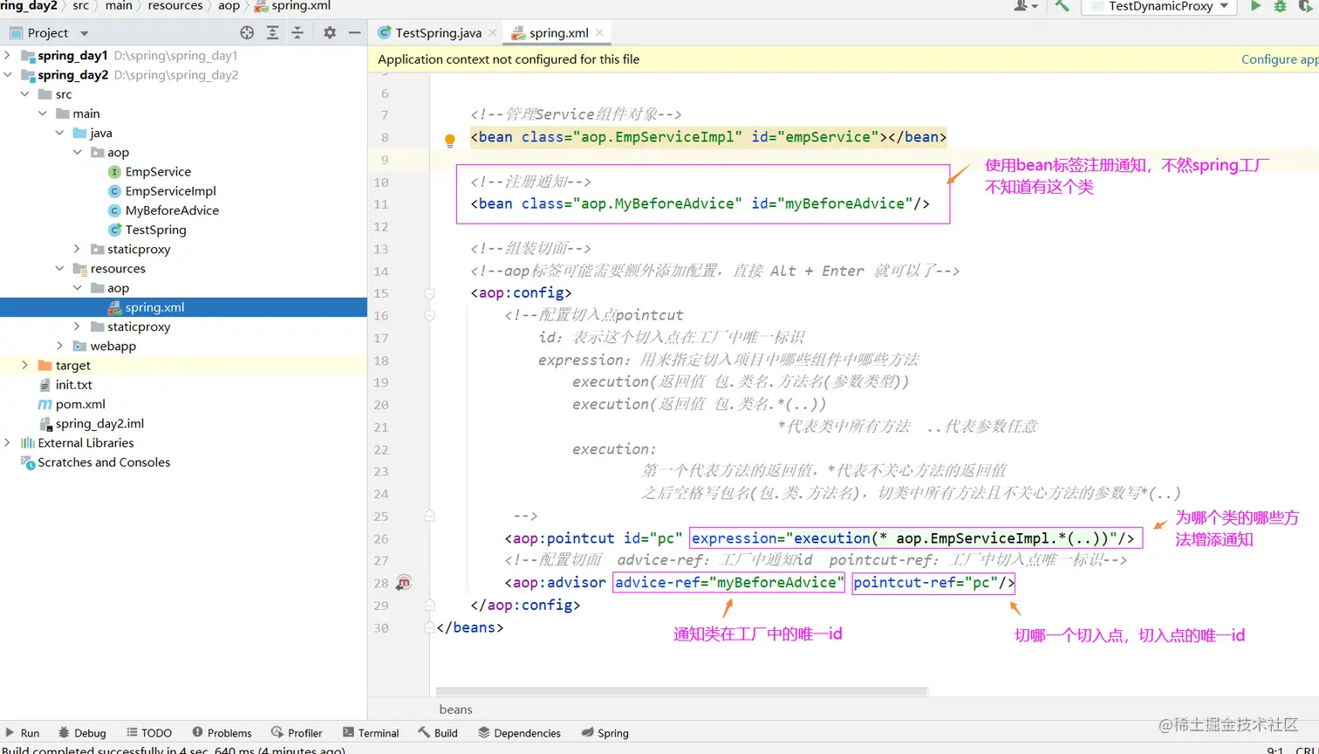Click the Debug bug icon in toolbar
This screenshot has width=1319, height=754.
point(1280,6)
